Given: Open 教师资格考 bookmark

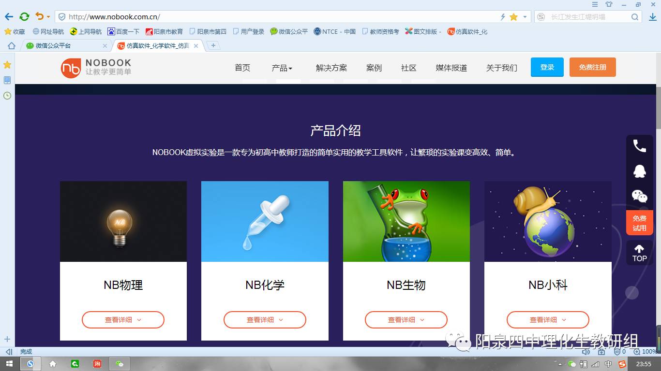Looking at the screenshot, I should [380, 31].
